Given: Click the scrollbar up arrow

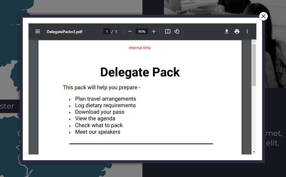Looking at the screenshot, I should tap(254, 42).
